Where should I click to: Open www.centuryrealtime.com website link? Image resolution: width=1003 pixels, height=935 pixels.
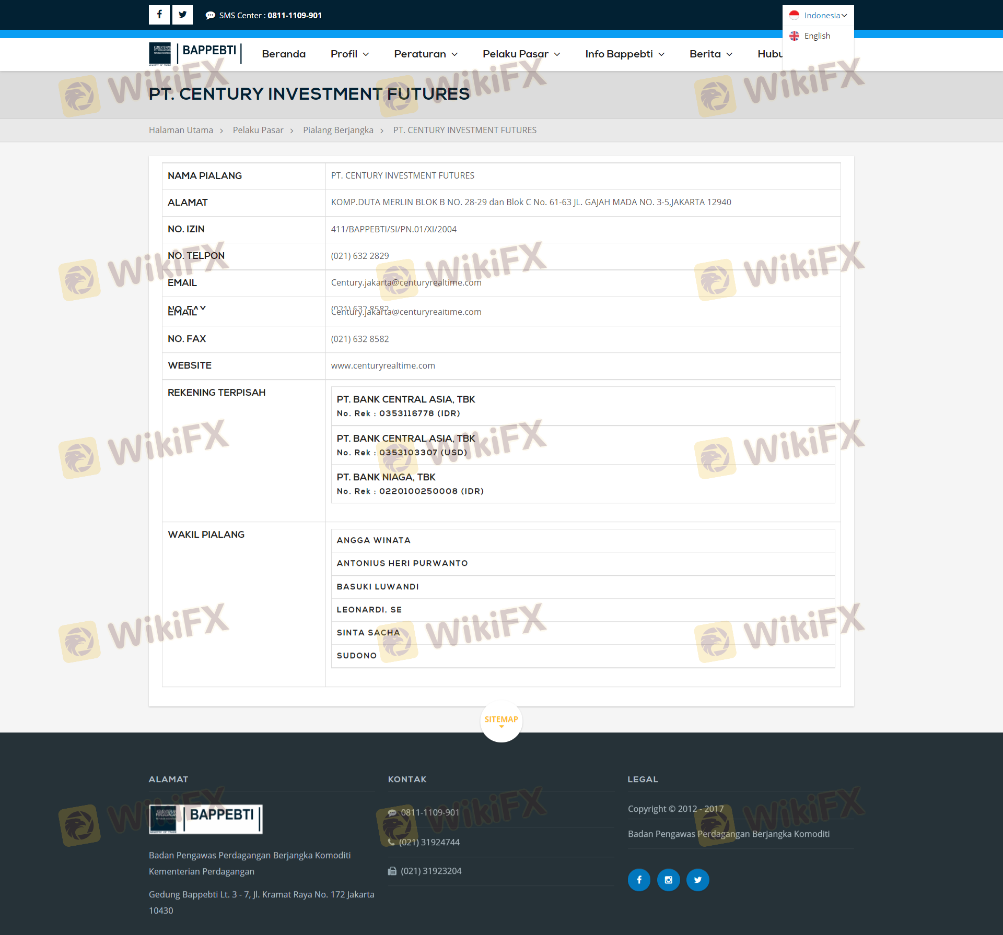point(383,366)
